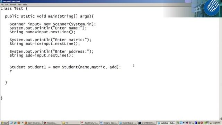The image size is (222, 125).
Task: Switch to C:\WINDOWS command prompt window
Action: point(147,123)
